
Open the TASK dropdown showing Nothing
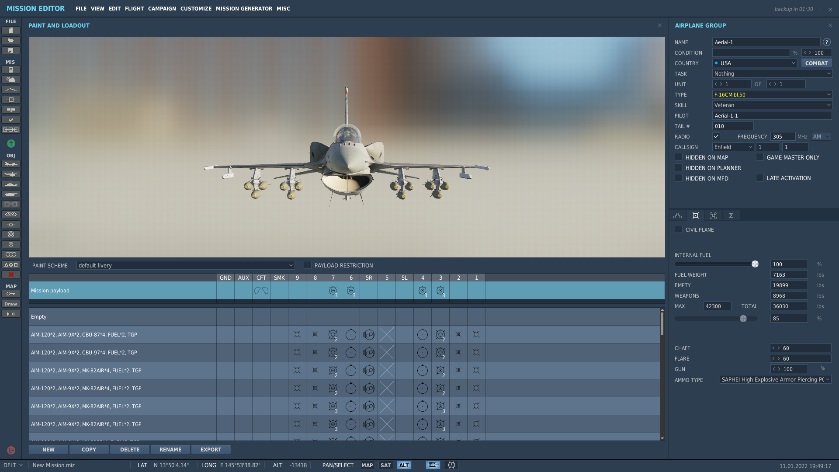click(772, 73)
